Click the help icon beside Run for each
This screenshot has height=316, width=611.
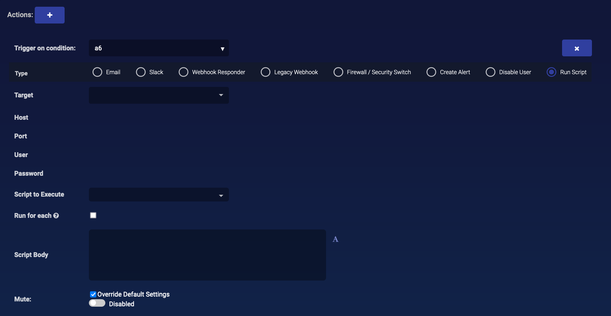(x=56, y=216)
